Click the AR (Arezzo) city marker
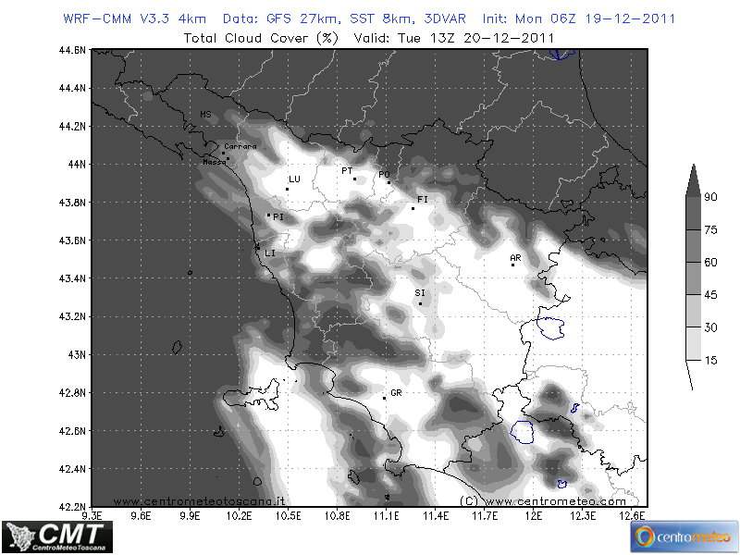 tap(513, 265)
